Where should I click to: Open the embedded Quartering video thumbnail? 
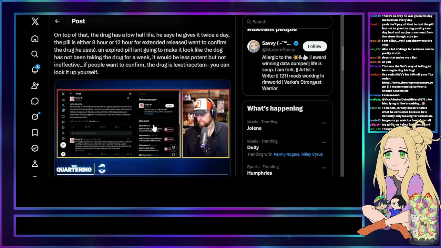142,128
